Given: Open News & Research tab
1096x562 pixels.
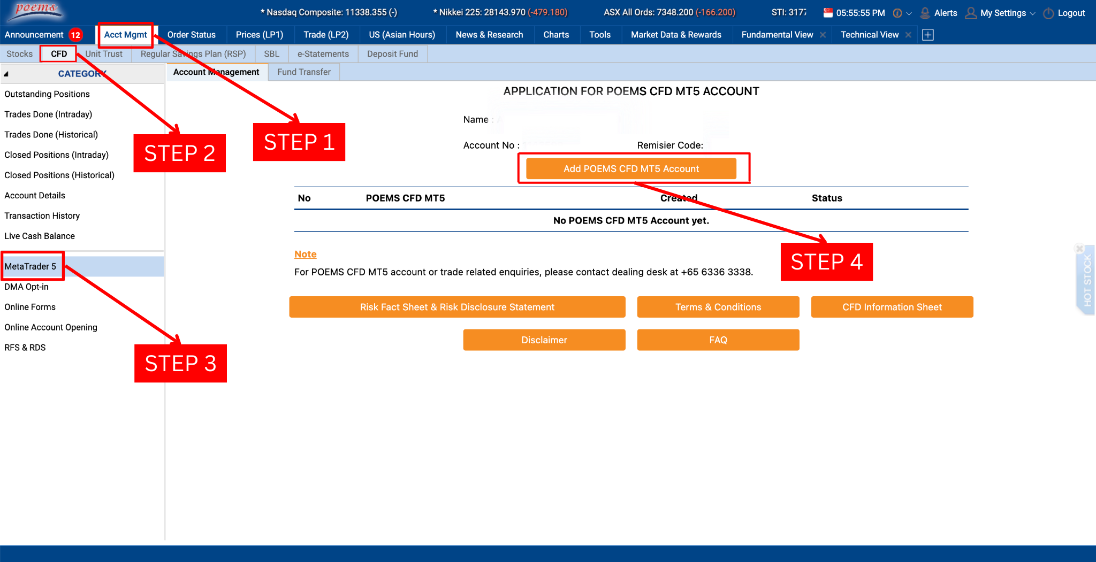Looking at the screenshot, I should coord(489,35).
